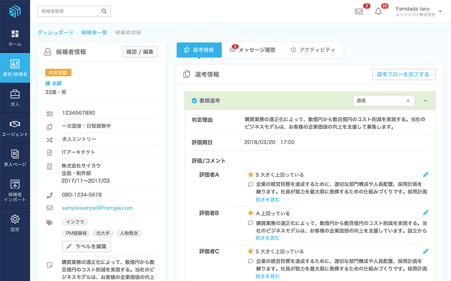The width and height of the screenshot is (451, 281).
Task: Open the notifications bell icon
Action: pyautogui.click(x=378, y=11)
